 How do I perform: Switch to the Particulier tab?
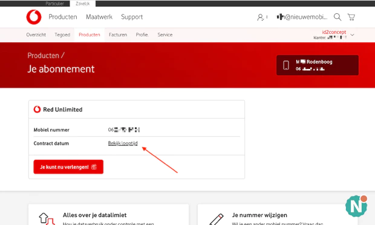[x=55, y=4]
